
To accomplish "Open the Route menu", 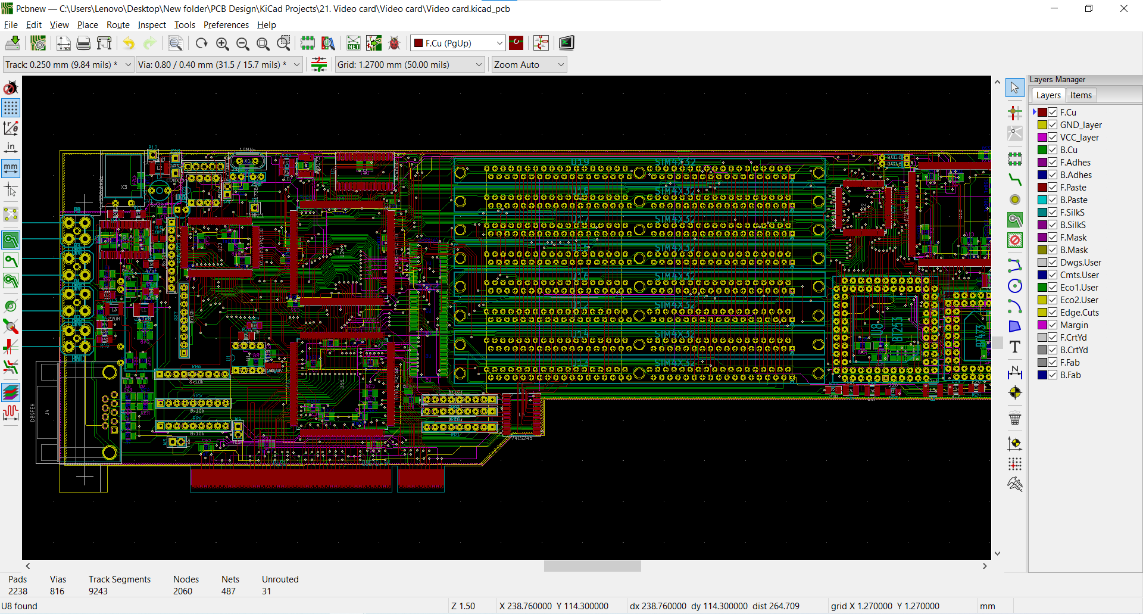I will click(x=118, y=25).
